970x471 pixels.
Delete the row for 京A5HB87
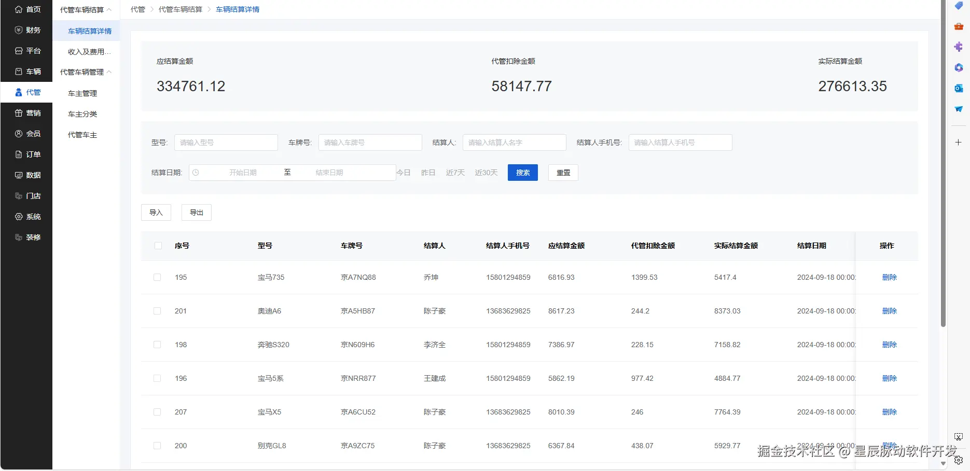tap(890, 311)
